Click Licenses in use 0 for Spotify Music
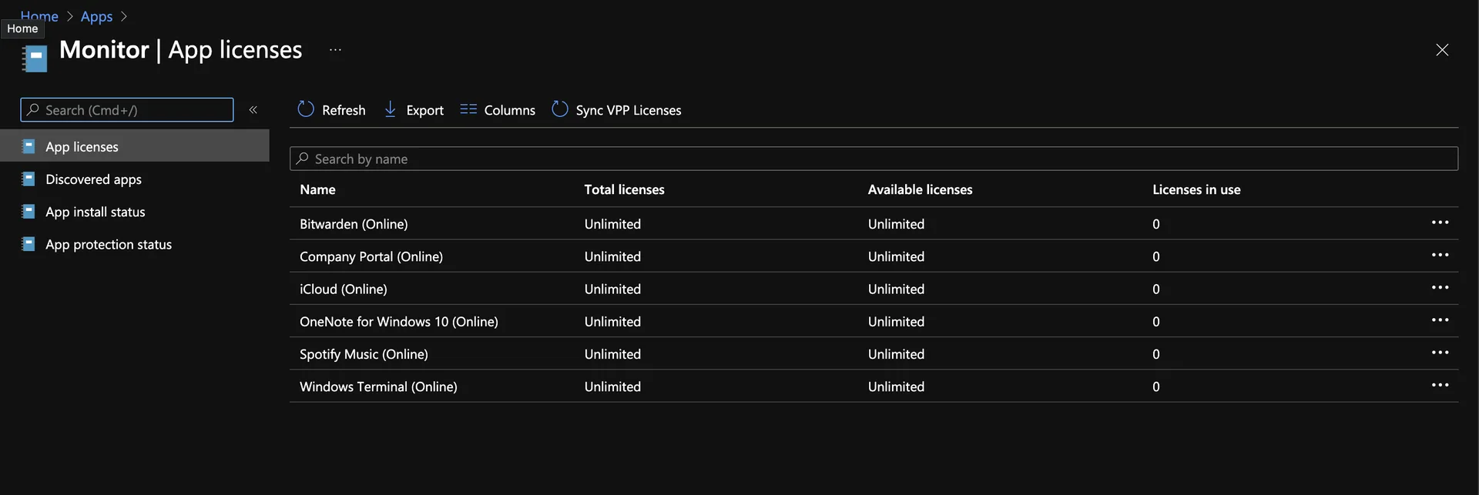 coord(1155,354)
